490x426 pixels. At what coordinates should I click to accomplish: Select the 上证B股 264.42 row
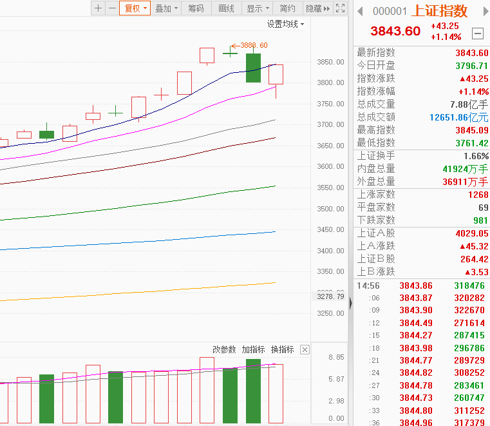[422, 259]
